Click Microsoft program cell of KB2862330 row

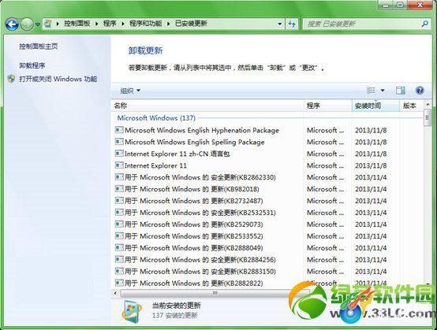point(325,177)
